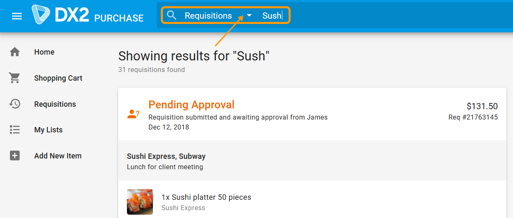Open the sushi platter thumbnail image
The height and width of the screenshot is (218, 513).
point(140,202)
